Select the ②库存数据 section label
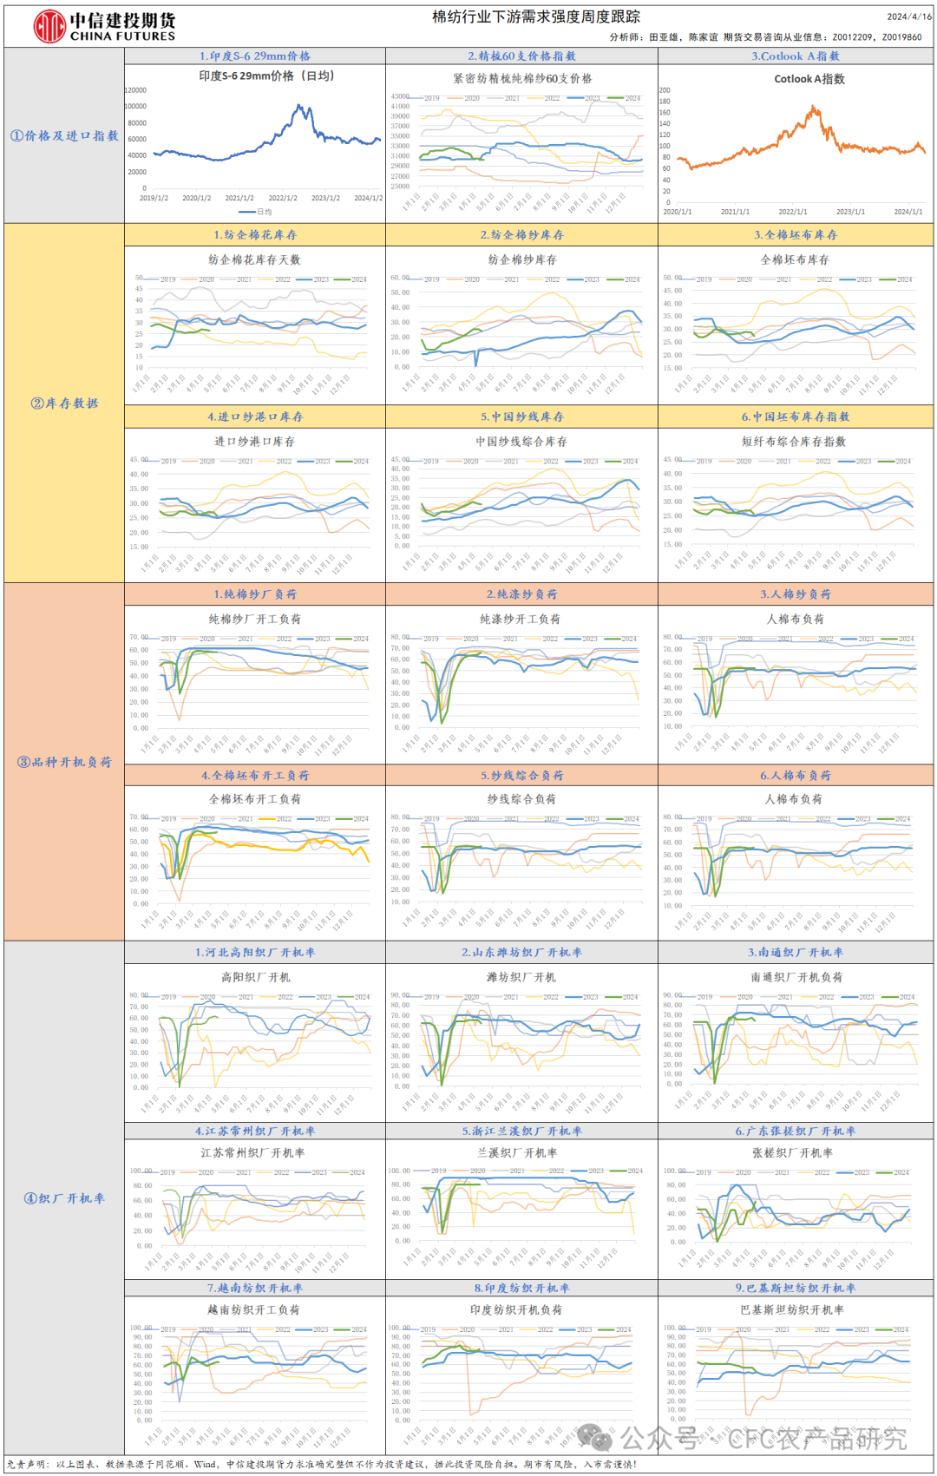This screenshot has width=937, height=1476. pos(64,403)
